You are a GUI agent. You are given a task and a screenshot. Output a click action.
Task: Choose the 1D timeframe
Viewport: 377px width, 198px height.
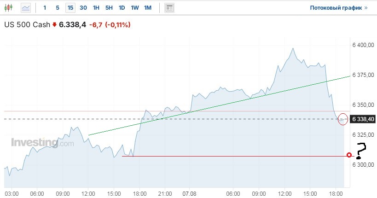122,8
